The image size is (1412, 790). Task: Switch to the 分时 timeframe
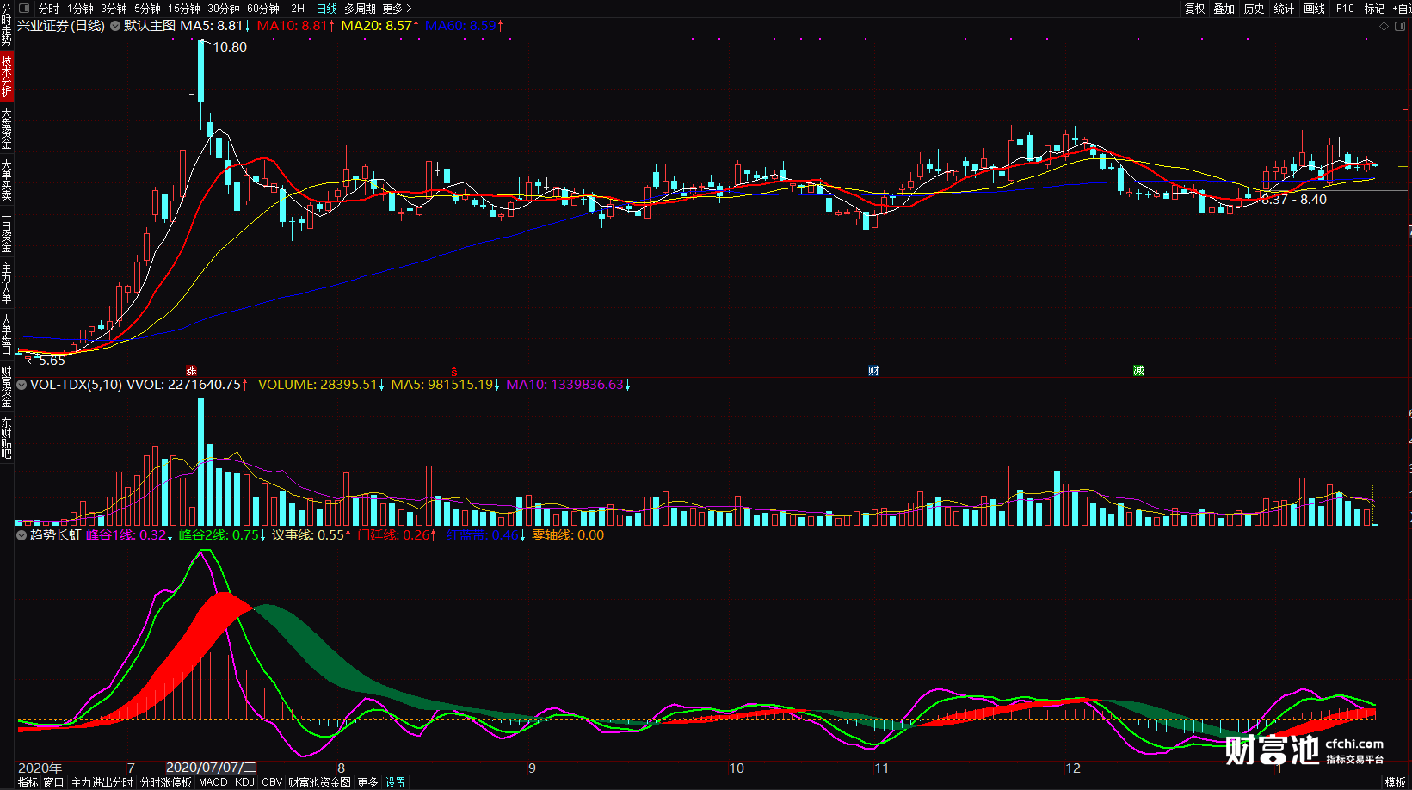pos(49,9)
